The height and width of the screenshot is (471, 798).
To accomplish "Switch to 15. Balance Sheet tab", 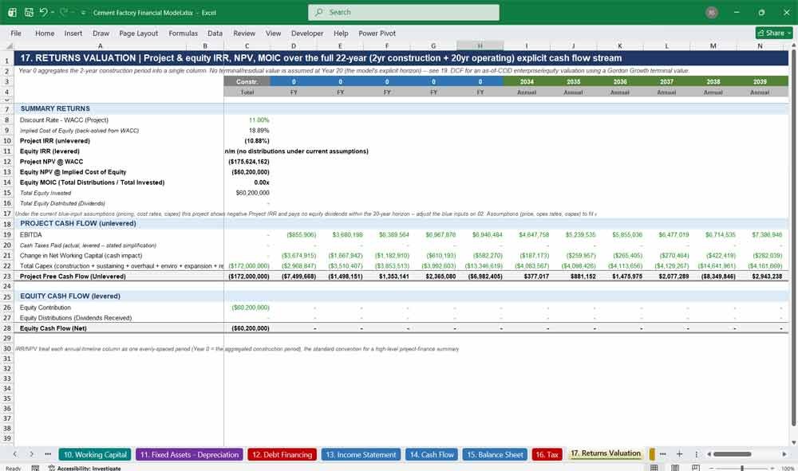I will 495,455.
